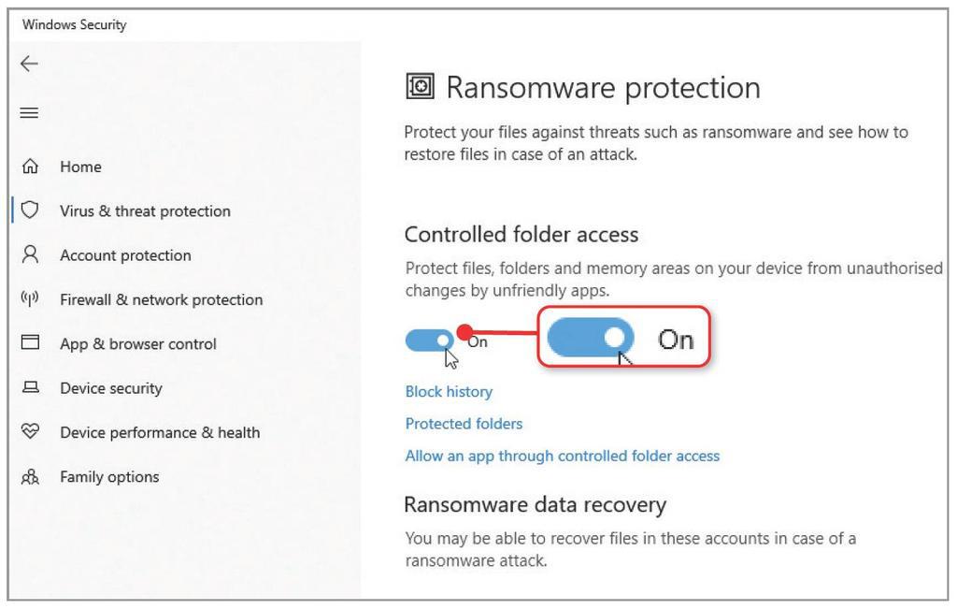Viewport: 957px width, 609px height.
Task: Click the enlarged On toggle in callout
Action: click(591, 338)
